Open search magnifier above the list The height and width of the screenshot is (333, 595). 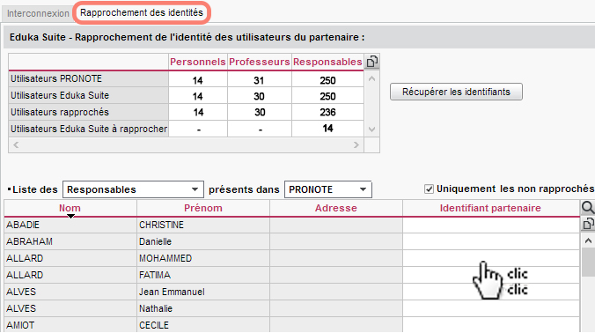click(587, 208)
